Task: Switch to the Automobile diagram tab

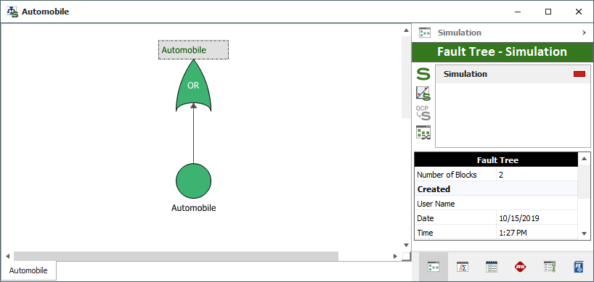Action: pyautogui.click(x=28, y=270)
